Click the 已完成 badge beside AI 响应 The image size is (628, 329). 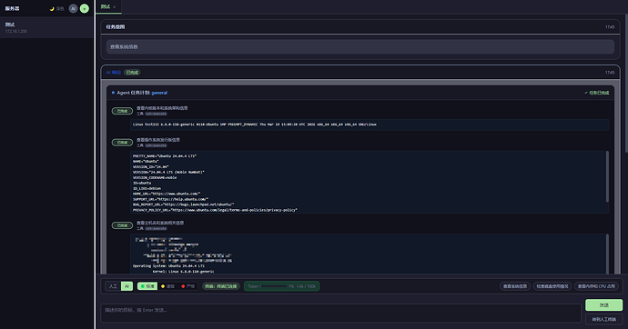click(x=132, y=73)
